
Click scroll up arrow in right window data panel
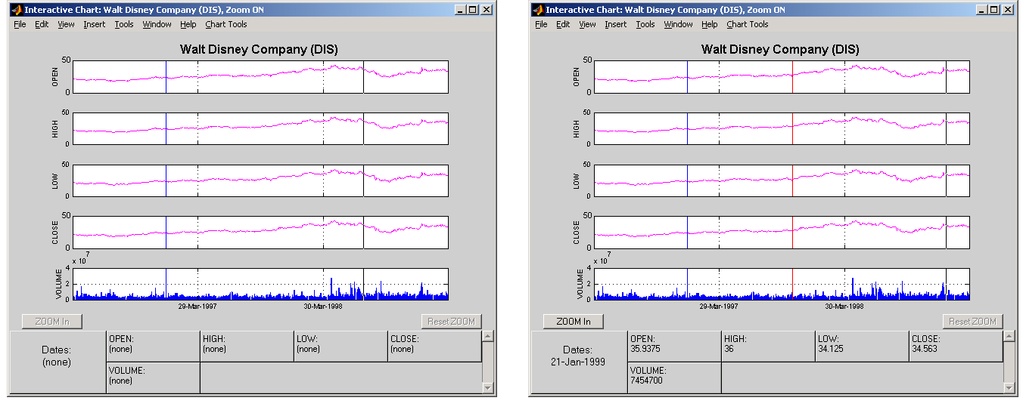click(x=1009, y=336)
